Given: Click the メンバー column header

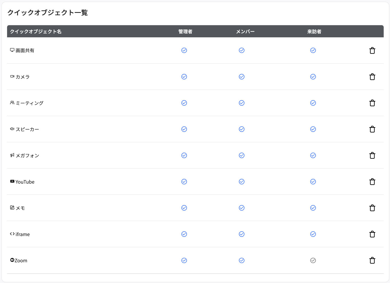Looking at the screenshot, I should pos(245,31).
